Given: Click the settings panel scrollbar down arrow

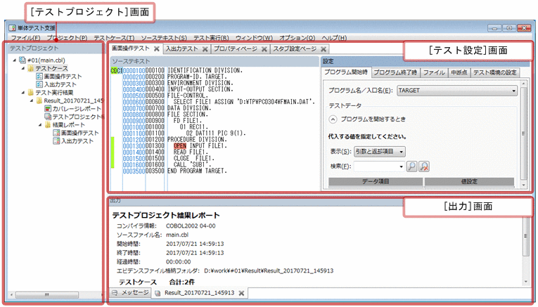Looking at the screenshot, I should tap(524, 185).
